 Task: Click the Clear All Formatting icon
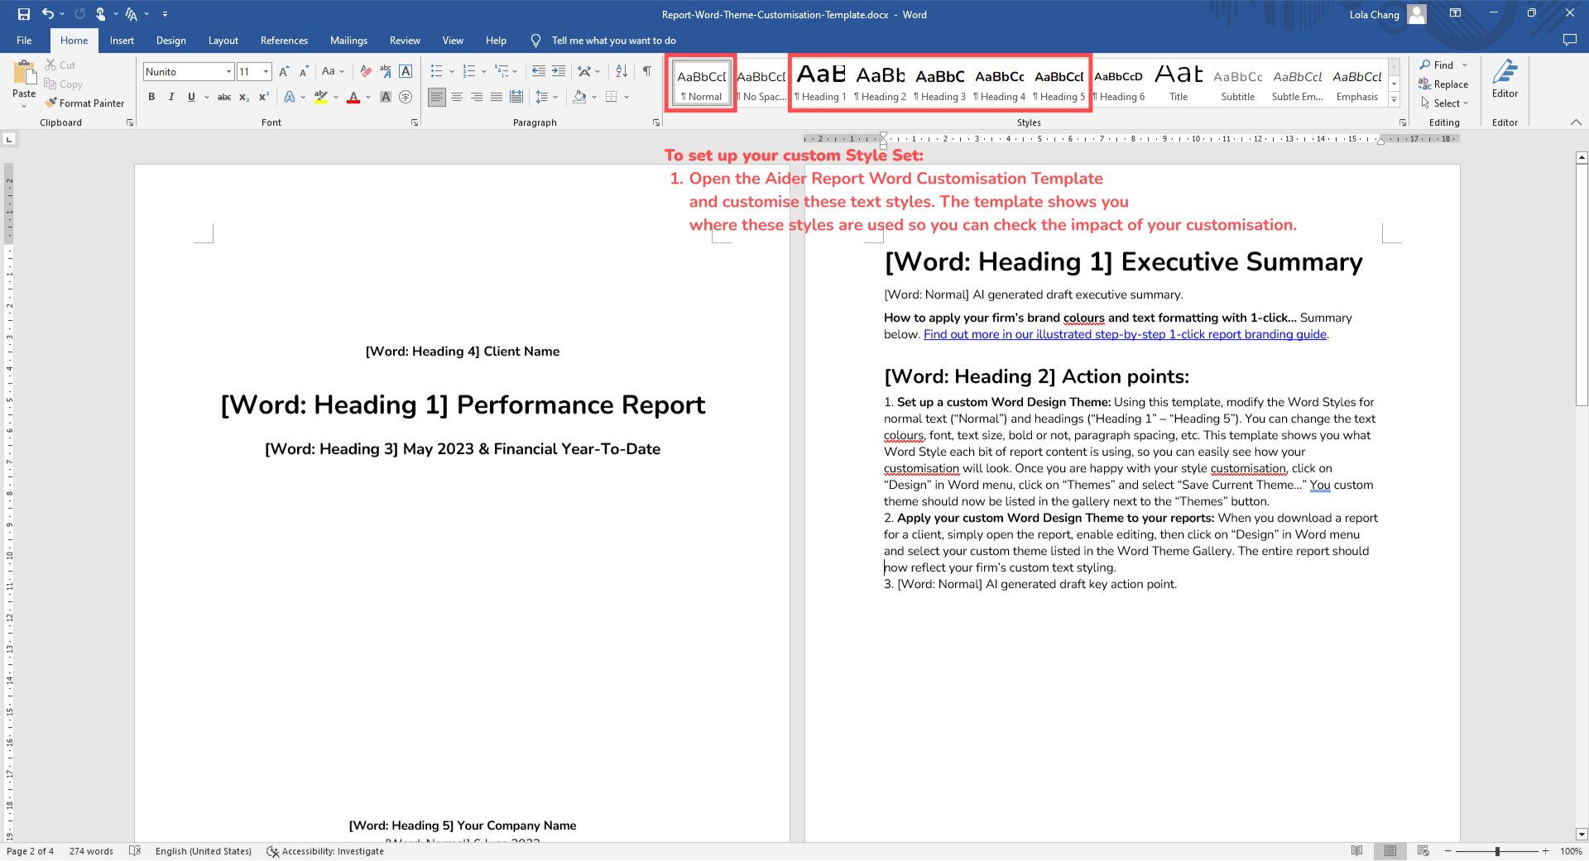coord(366,72)
